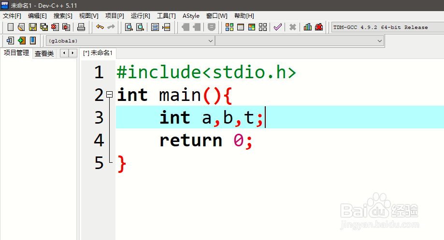The image size is (444, 240).
Task: Open the TDM-GCC compiler selection dropdown
Action: point(387,27)
